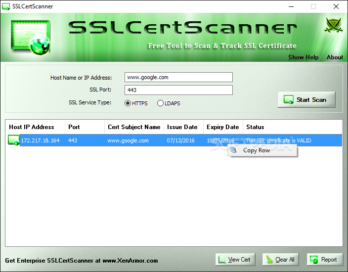
Task: Sort by the Status column header
Action: 292,127
